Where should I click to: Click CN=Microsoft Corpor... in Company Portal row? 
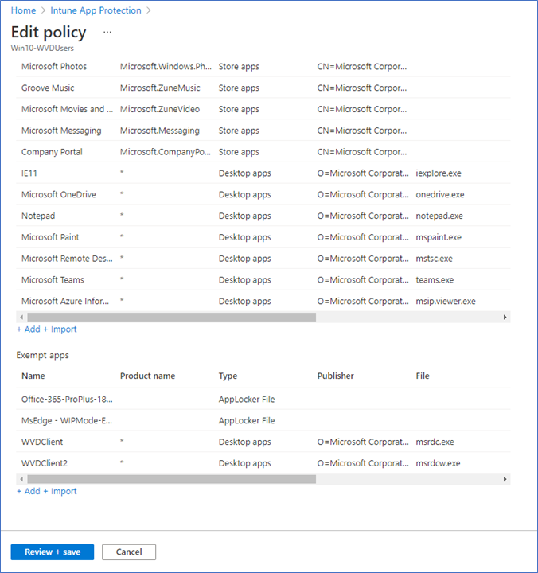(362, 152)
